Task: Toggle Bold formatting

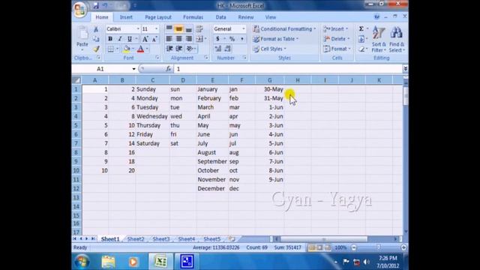Action: point(110,39)
